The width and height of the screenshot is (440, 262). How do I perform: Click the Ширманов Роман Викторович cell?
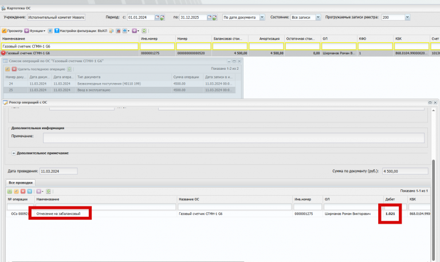click(347, 213)
